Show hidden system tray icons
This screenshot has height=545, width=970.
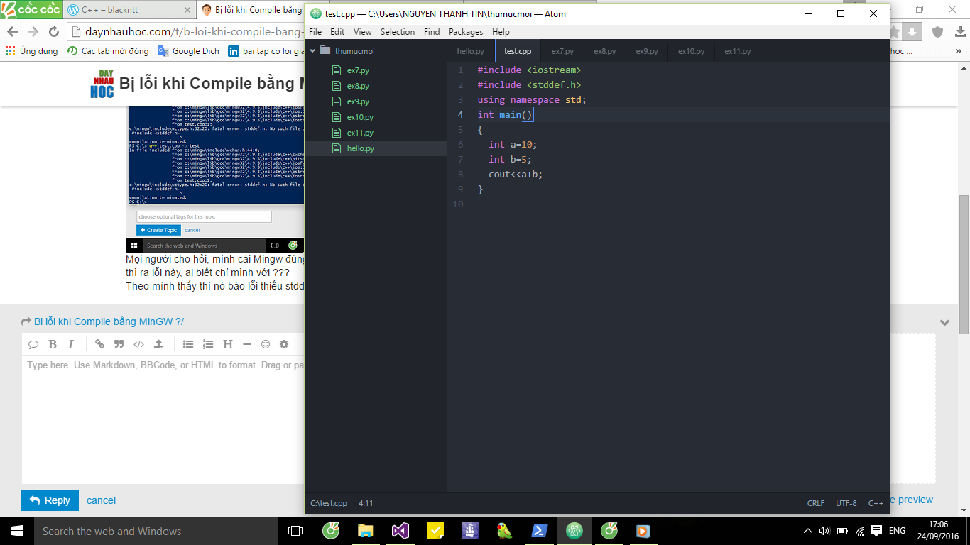pyautogui.click(x=807, y=531)
